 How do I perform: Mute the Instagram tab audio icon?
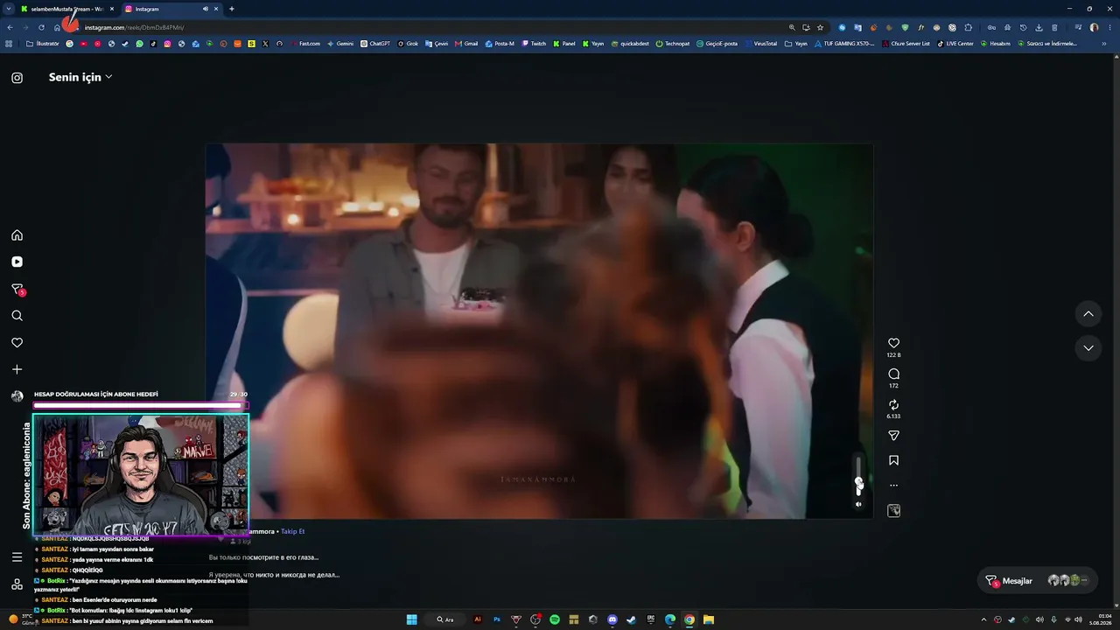[x=206, y=9]
